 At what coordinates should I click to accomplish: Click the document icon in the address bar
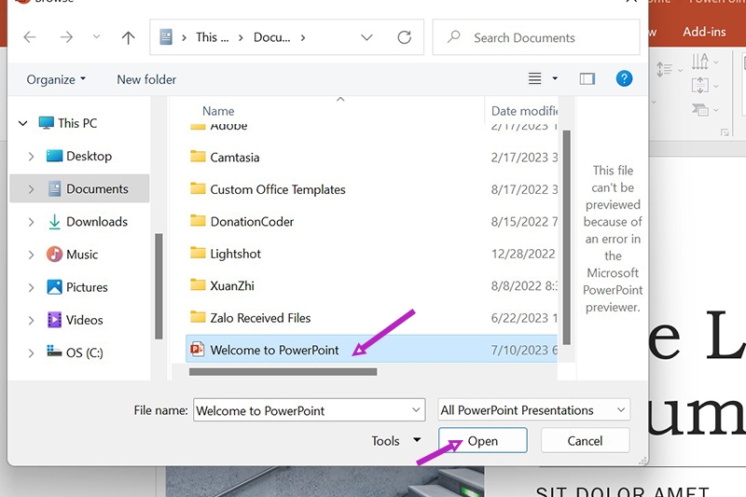pos(166,37)
